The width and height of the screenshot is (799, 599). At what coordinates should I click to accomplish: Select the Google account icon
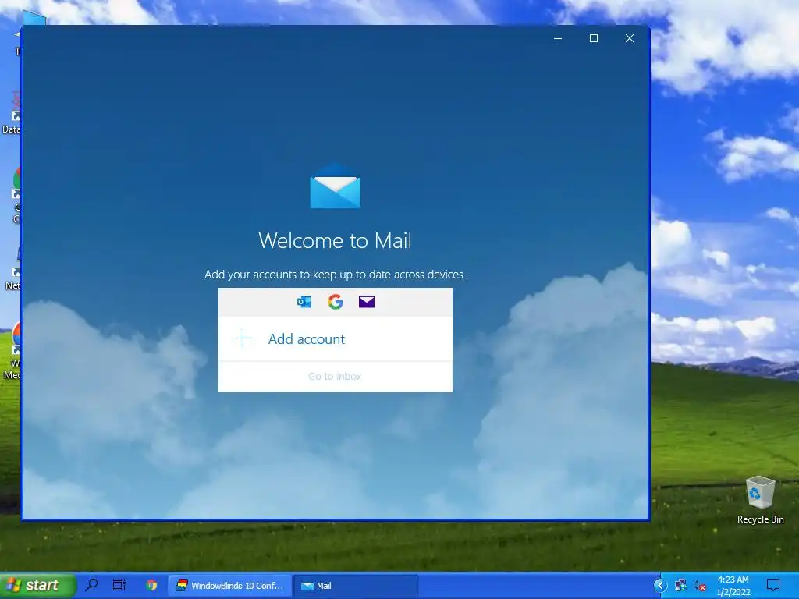coord(336,302)
